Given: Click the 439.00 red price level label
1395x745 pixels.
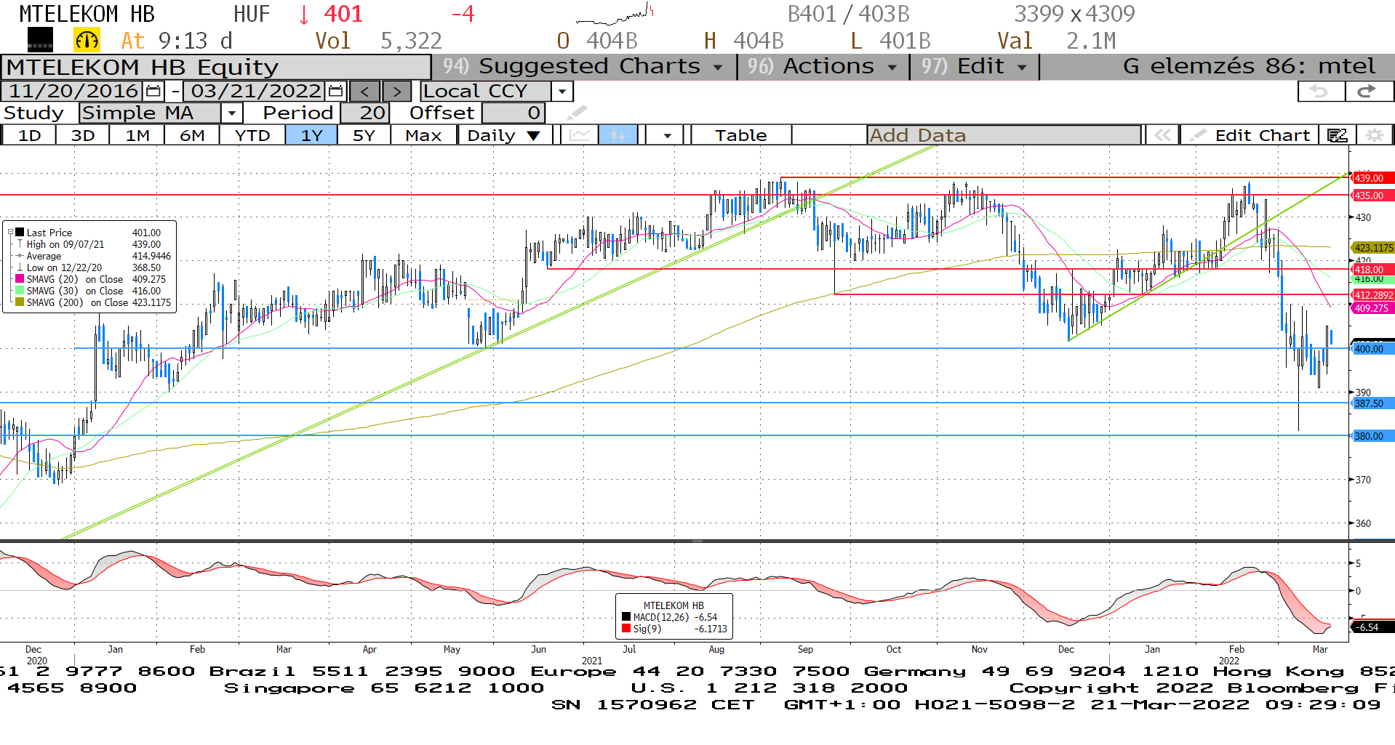Looking at the screenshot, I should click(x=1372, y=178).
